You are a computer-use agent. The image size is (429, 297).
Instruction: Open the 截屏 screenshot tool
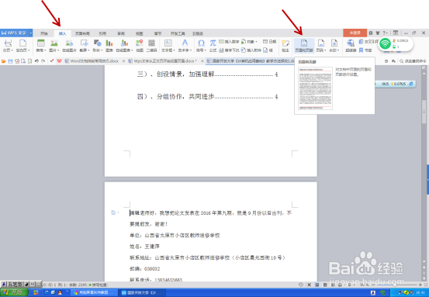click(85, 46)
